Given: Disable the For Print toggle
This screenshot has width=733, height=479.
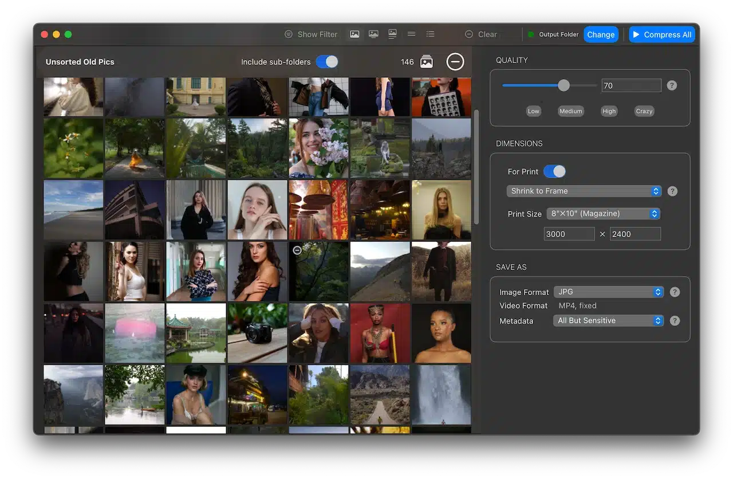Looking at the screenshot, I should (x=554, y=171).
